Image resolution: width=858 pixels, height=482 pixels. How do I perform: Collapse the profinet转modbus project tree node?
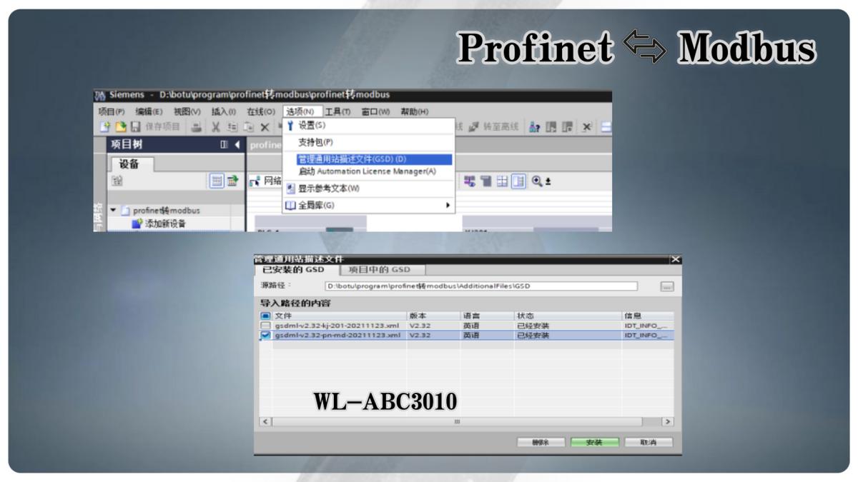113,211
